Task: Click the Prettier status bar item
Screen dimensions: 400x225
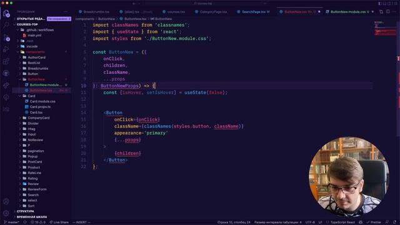Action: tap(374, 222)
